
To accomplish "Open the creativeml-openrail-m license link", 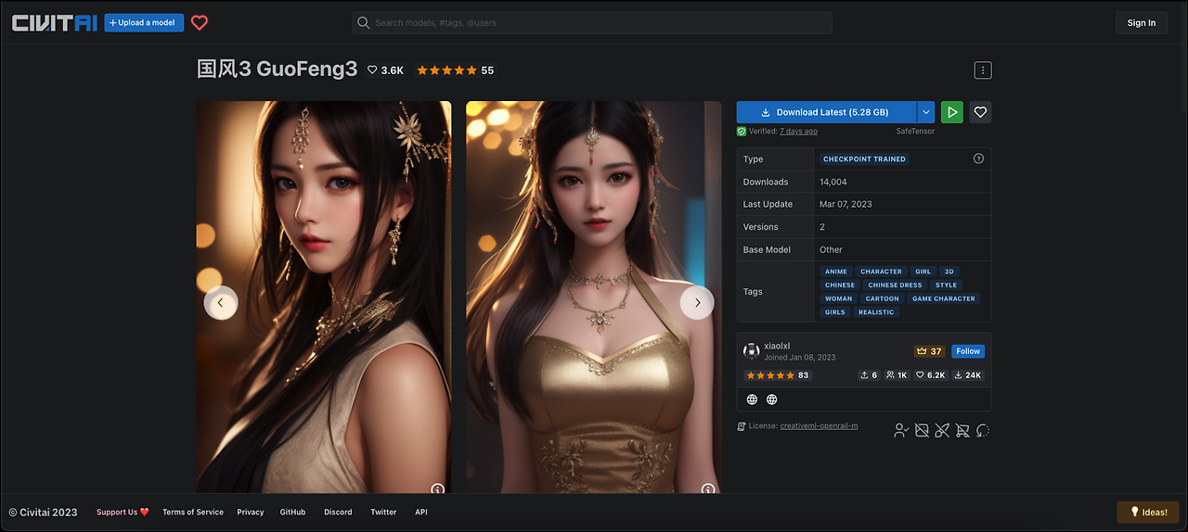I will coord(819,426).
